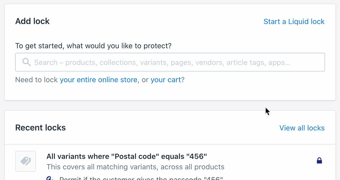
Task: Click the price tag variant icon
Action: coord(26,161)
